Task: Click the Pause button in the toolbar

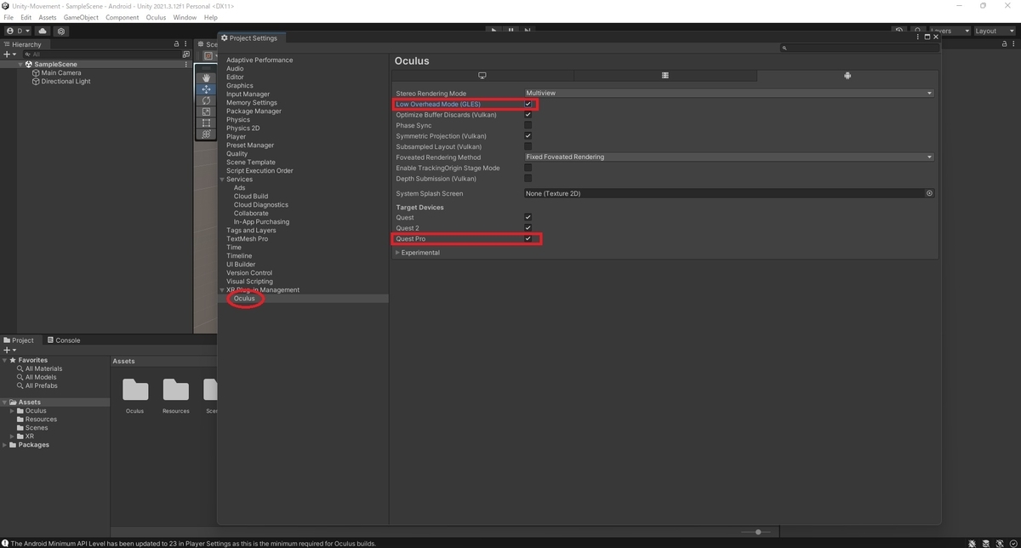Action: click(510, 31)
